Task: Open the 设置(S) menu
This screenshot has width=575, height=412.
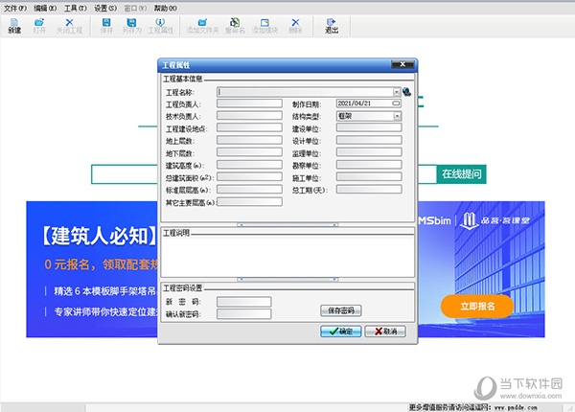Action: (x=104, y=7)
